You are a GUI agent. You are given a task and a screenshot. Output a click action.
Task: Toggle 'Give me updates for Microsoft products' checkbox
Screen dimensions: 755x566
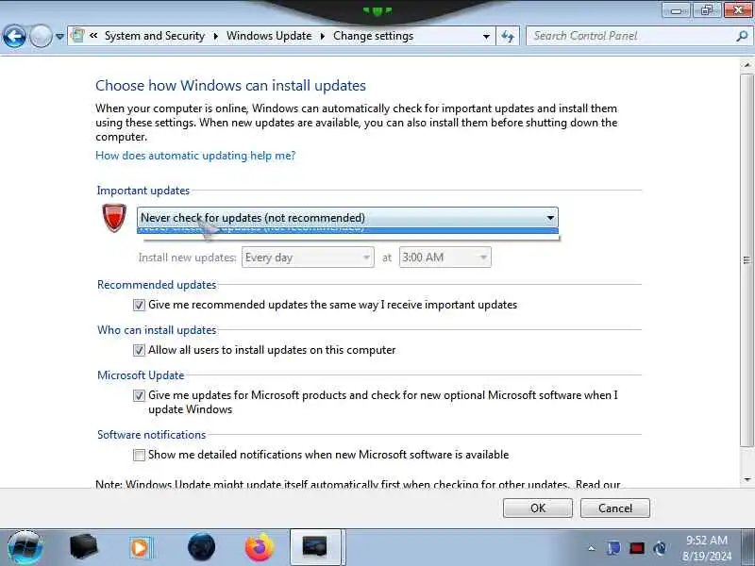pos(139,395)
